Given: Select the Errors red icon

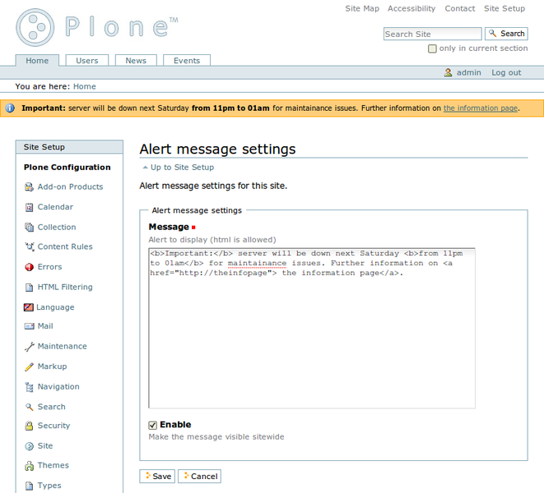Looking at the screenshot, I should click(30, 267).
